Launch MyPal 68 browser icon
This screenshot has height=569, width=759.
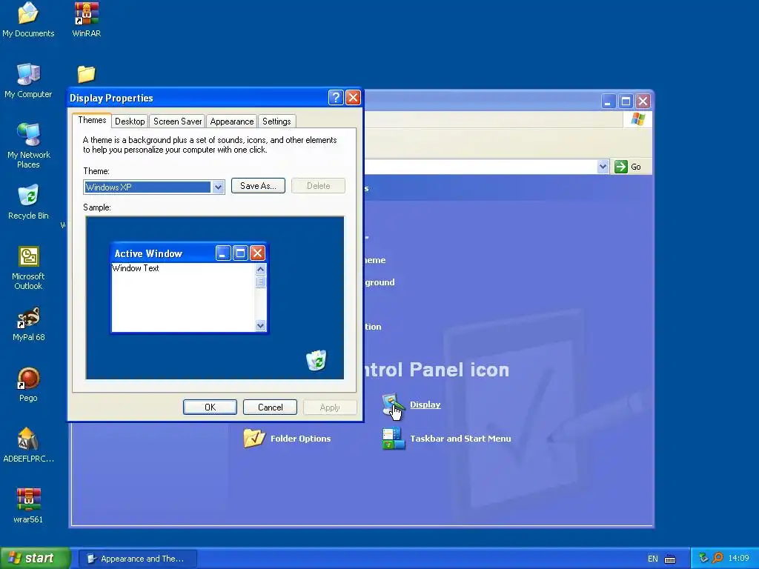(x=28, y=324)
